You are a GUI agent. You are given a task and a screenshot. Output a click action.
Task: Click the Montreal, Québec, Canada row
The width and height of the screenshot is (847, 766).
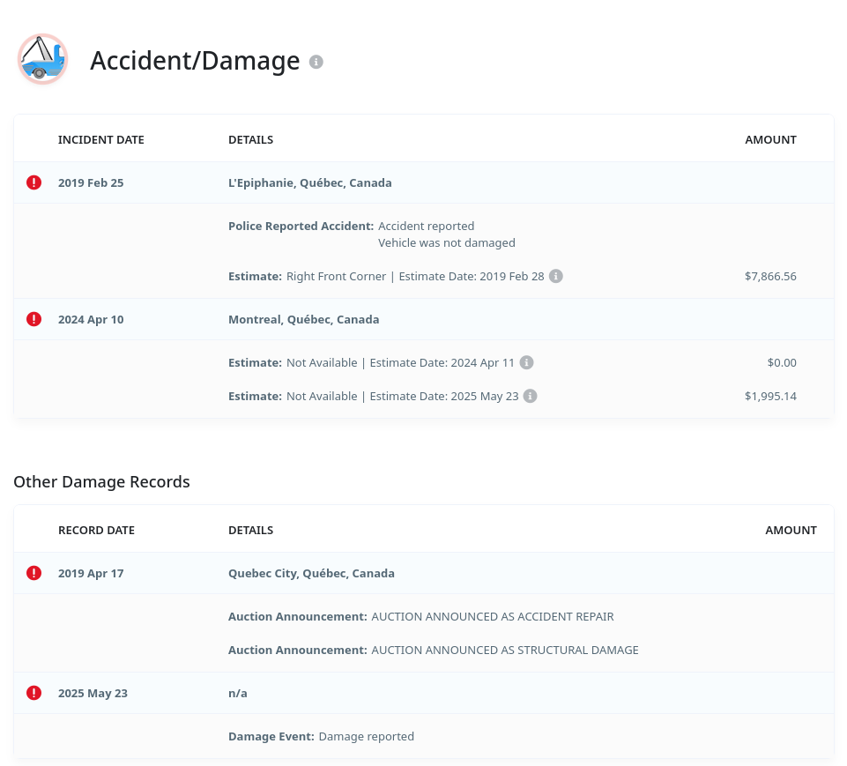303,319
